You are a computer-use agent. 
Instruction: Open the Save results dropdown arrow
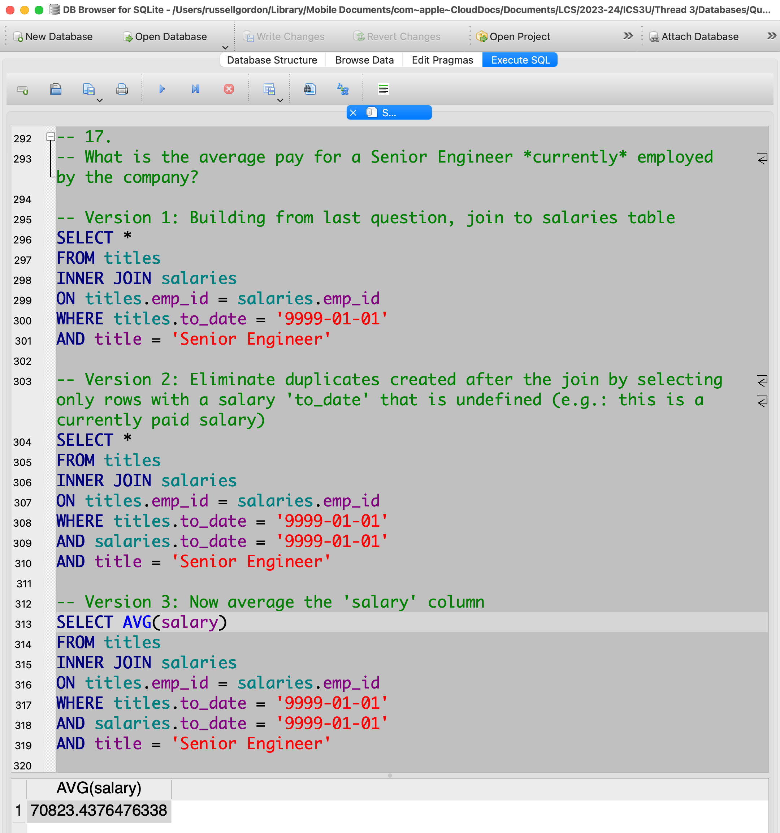coord(280,100)
